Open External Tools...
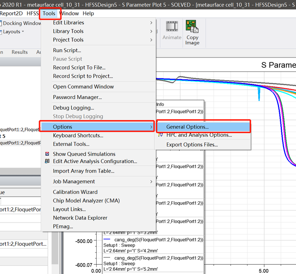The width and height of the screenshot is (296, 274). [98, 144]
